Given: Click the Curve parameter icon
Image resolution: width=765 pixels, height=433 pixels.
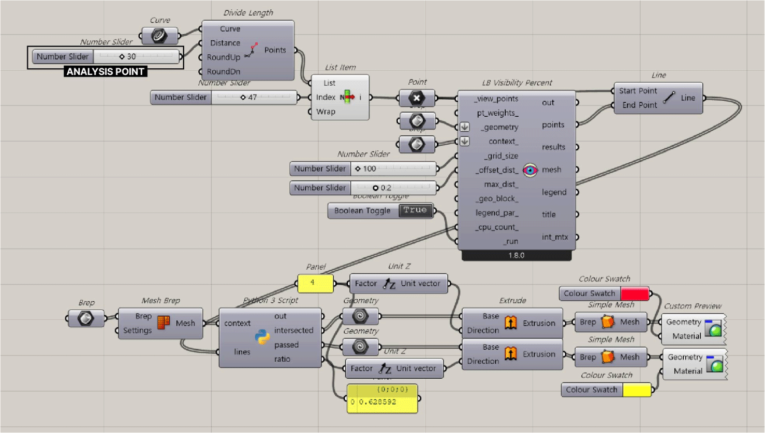Looking at the screenshot, I should [159, 36].
